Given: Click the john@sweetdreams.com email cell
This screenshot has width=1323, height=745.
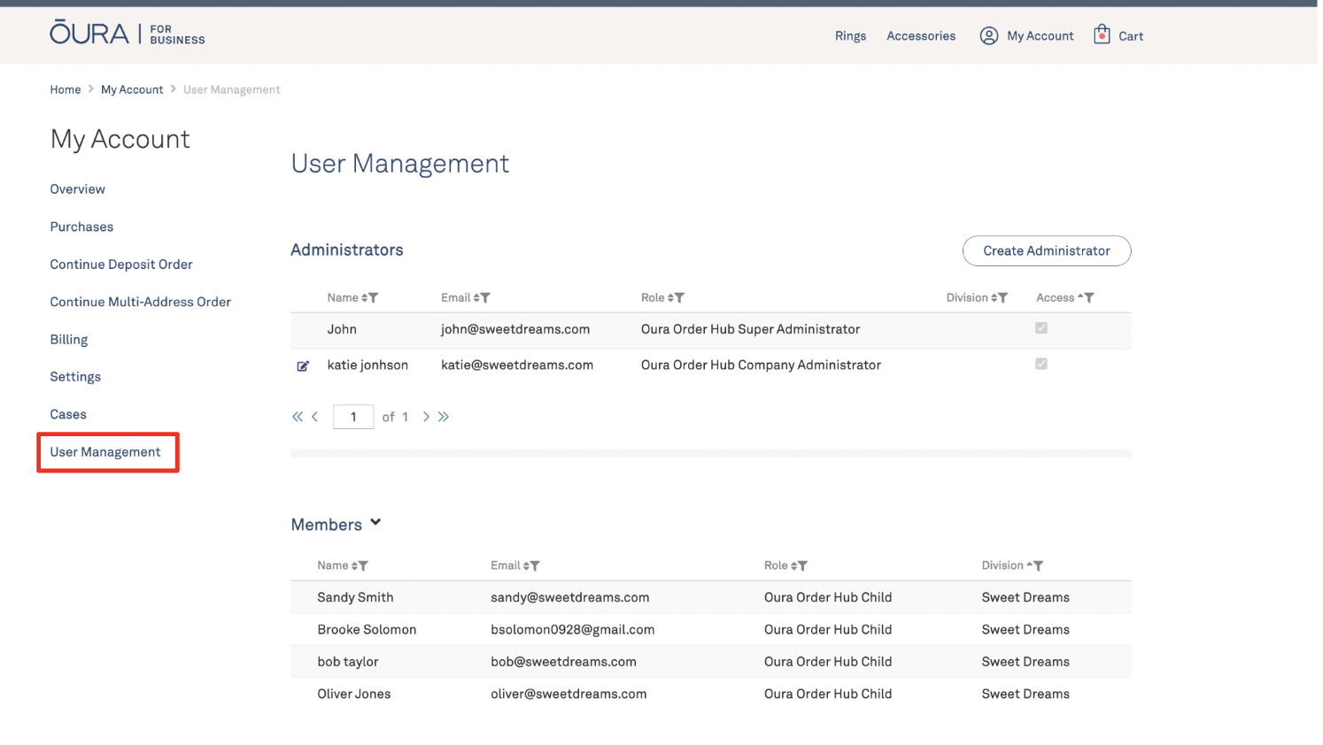Looking at the screenshot, I should [515, 329].
